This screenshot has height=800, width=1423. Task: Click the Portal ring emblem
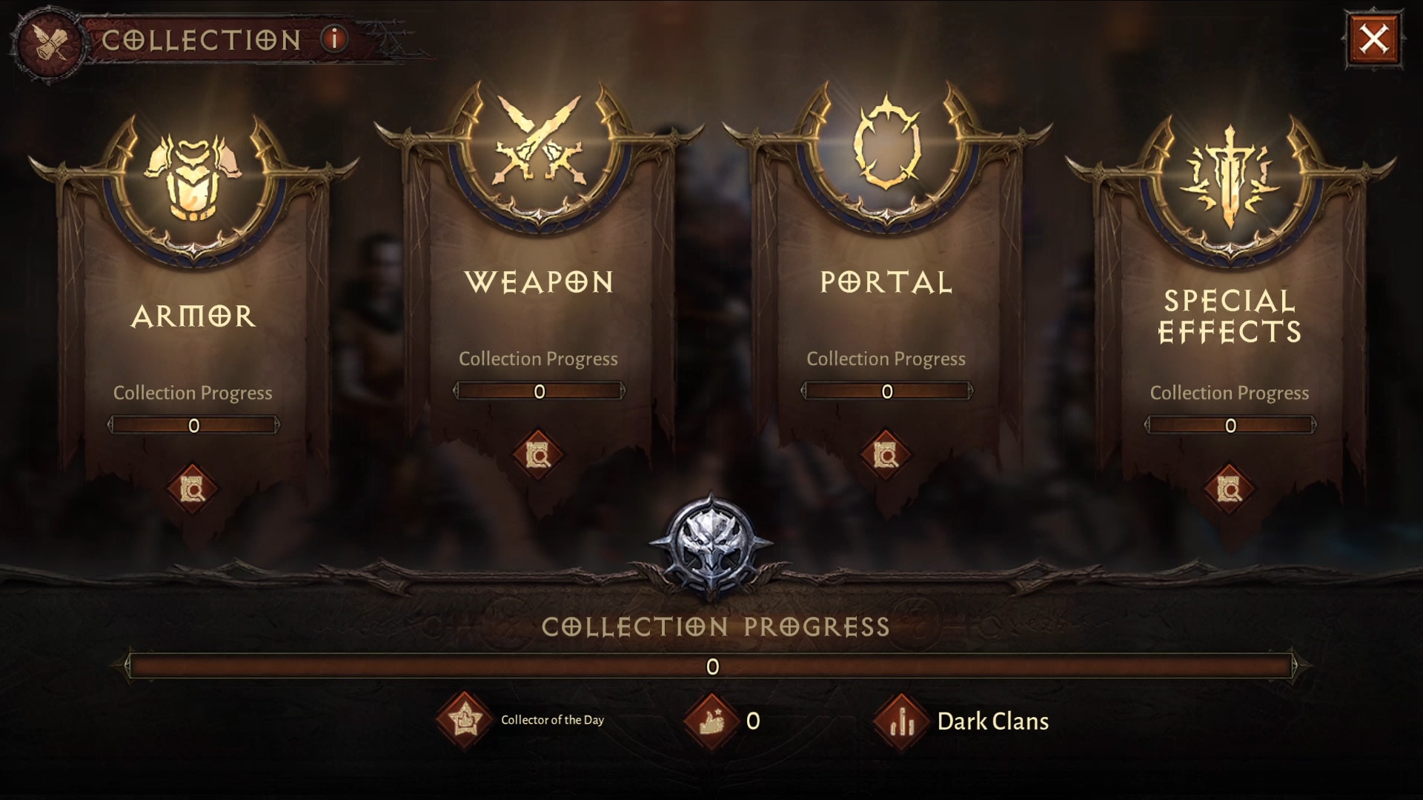click(887, 144)
